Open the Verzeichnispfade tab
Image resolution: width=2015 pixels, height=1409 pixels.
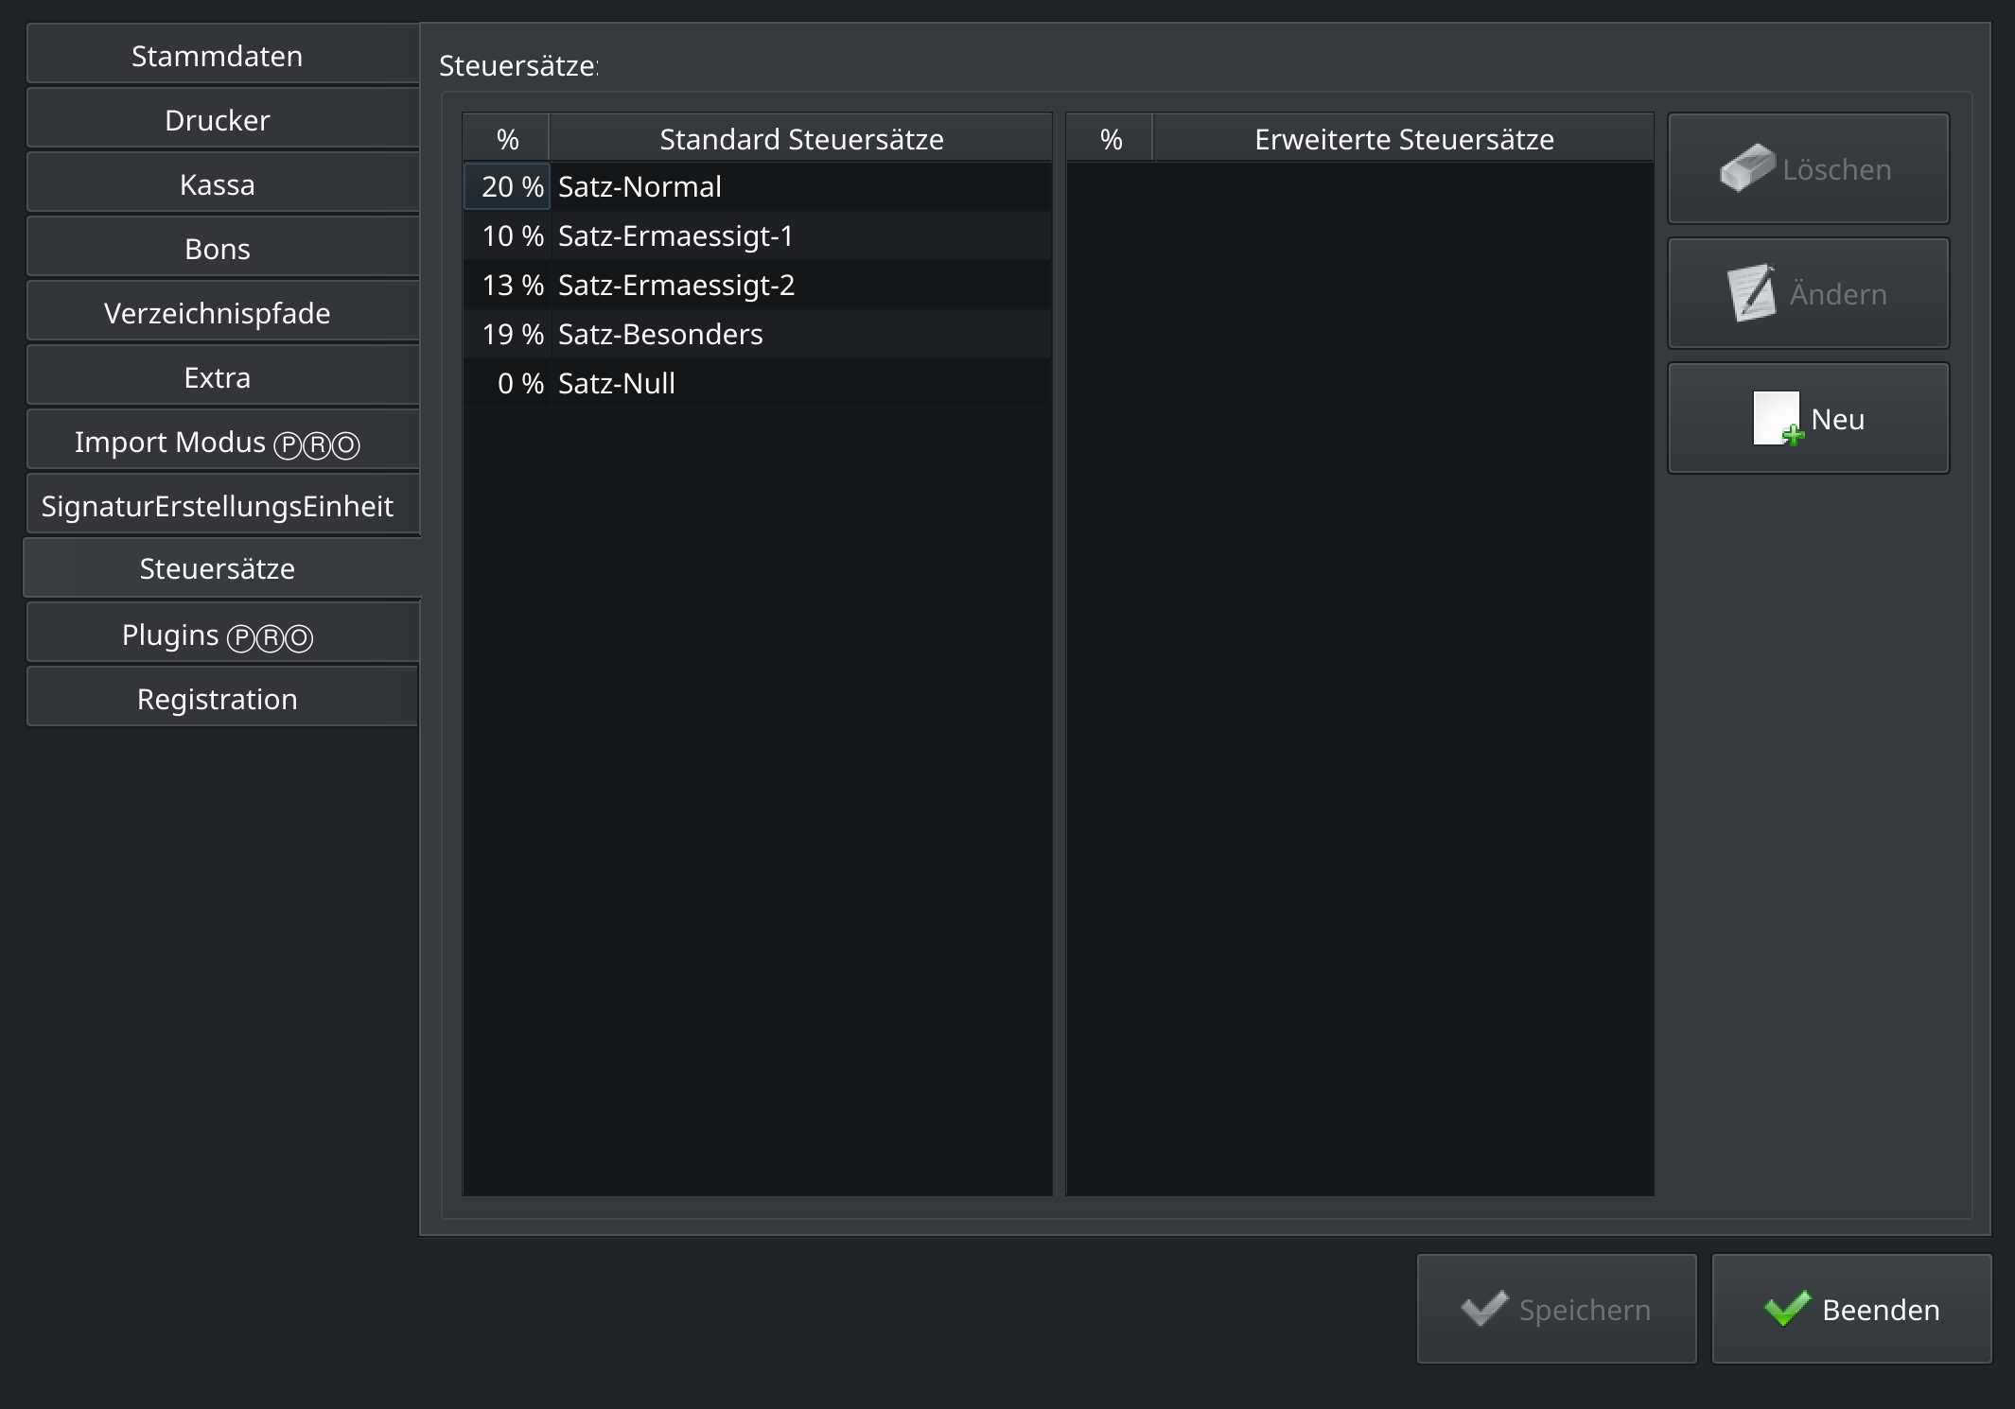222,313
